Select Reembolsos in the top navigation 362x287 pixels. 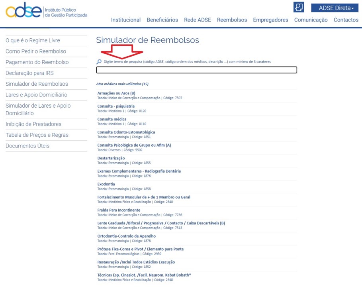[x=232, y=20]
